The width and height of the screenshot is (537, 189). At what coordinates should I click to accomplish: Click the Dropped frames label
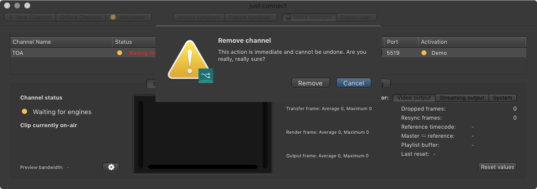point(423,109)
